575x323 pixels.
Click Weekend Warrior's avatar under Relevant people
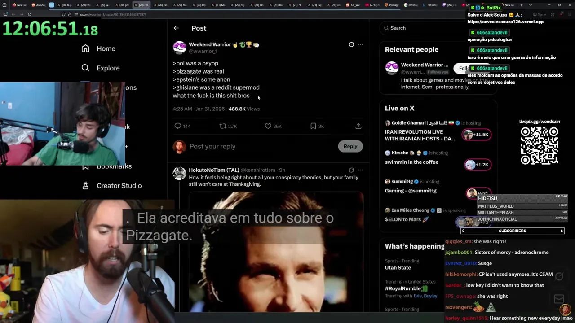(x=392, y=68)
